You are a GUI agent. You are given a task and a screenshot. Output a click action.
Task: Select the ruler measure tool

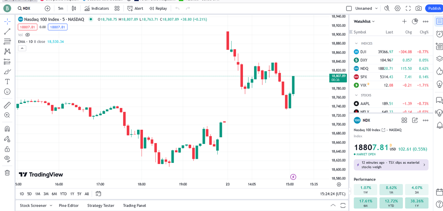click(7, 105)
